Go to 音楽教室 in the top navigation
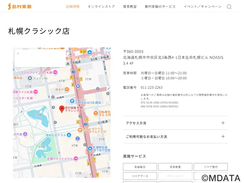244x183 pixels. click(x=130, y=6)
